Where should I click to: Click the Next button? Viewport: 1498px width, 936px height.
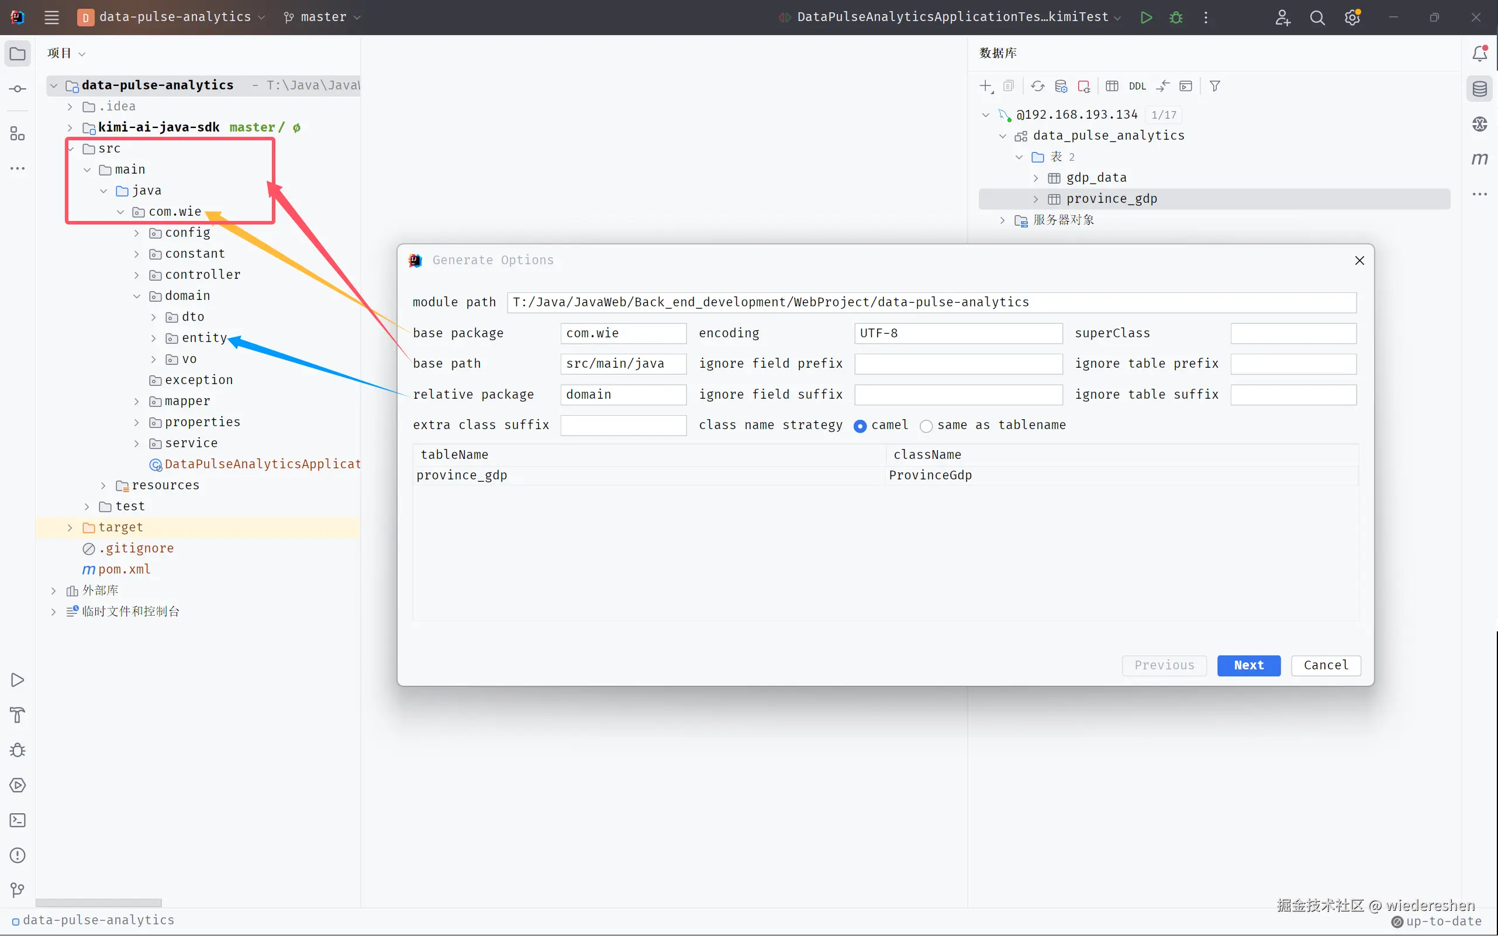point(1248,665)
